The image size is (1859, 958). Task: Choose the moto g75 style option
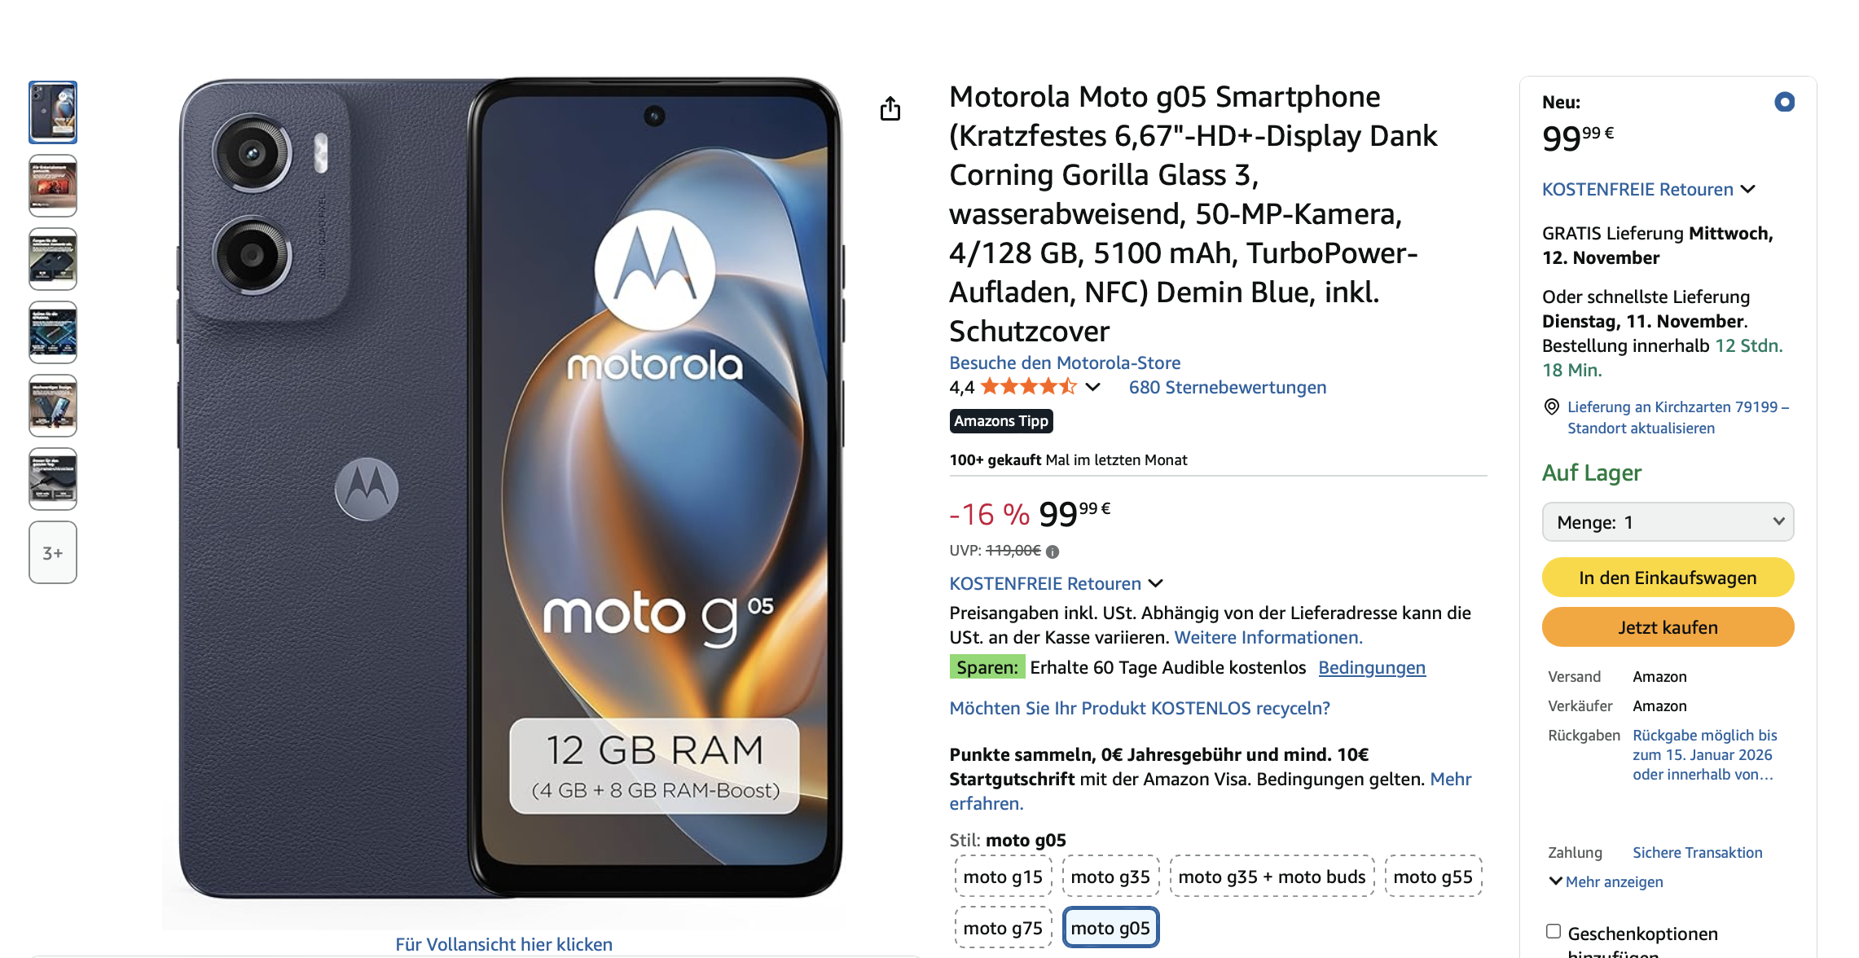[x=1003, y=928]
